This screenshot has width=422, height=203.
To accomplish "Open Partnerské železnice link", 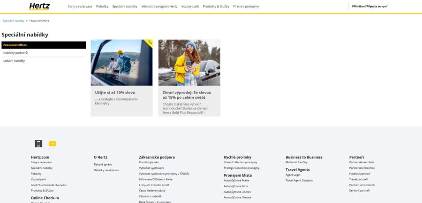I will pyautogui.click(x=362, y=168).
